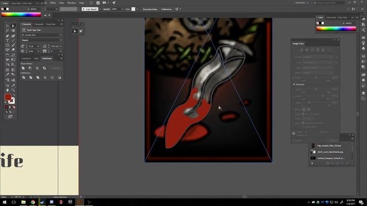Open the Essentials workspace switcher
This screenshot has height=206, width=367.
[302, 3]
